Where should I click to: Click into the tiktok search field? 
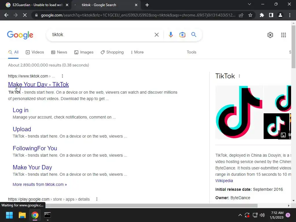(102, 35)
